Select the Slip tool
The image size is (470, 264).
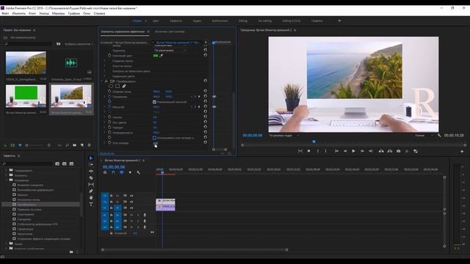coord(91,184)
